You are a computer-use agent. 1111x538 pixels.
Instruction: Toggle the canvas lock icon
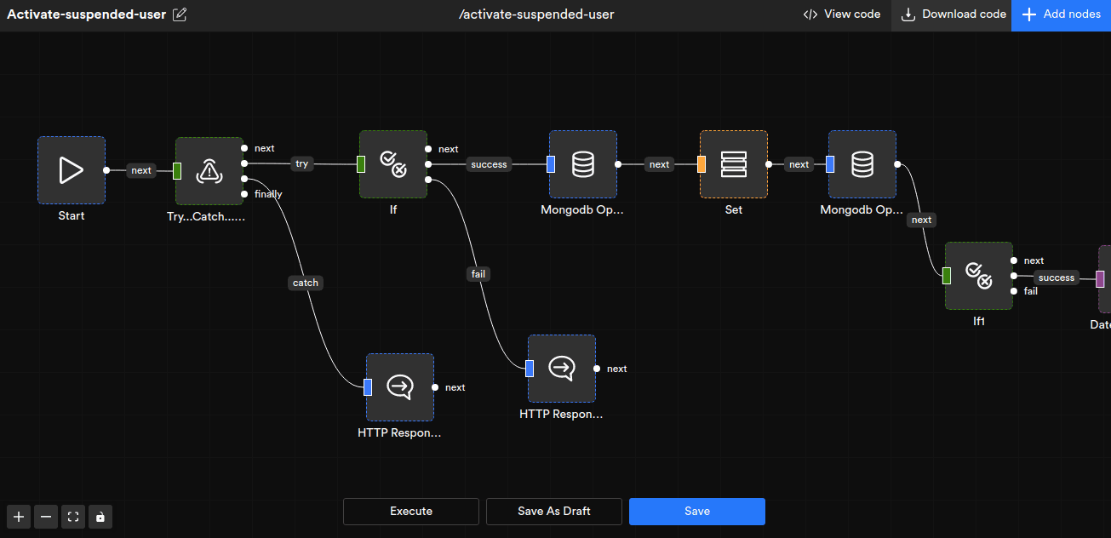(100, 517)
